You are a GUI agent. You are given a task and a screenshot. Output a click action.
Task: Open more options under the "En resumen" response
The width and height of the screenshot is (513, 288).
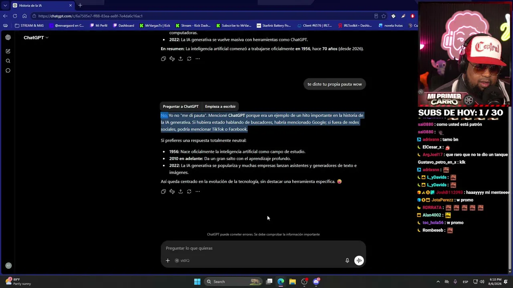[198, 59]
